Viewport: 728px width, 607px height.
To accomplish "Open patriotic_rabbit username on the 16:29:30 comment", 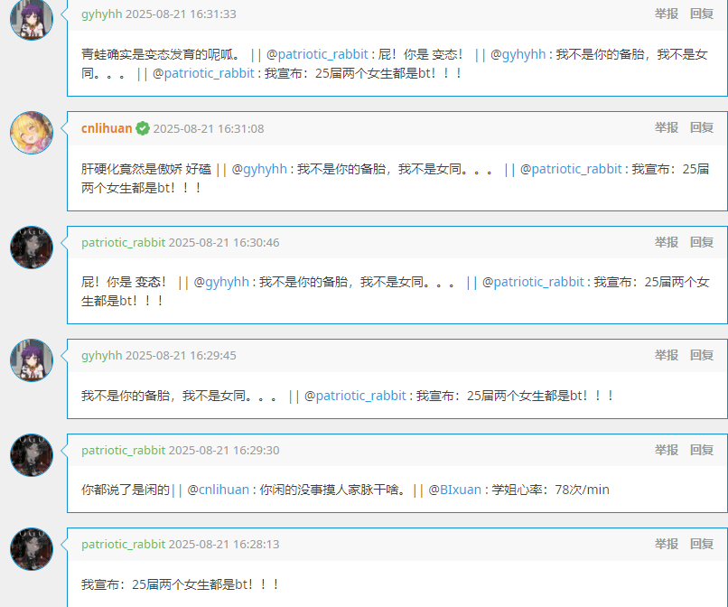I will click(123, 450).
